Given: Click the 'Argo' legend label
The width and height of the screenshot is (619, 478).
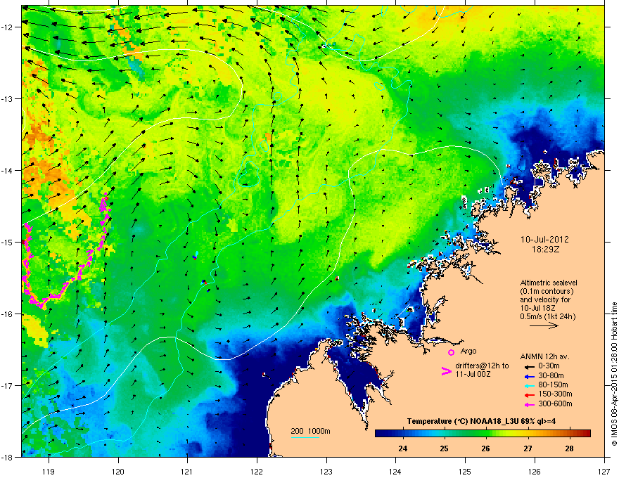Looking at the screenshot, I should tap(468, 351).
